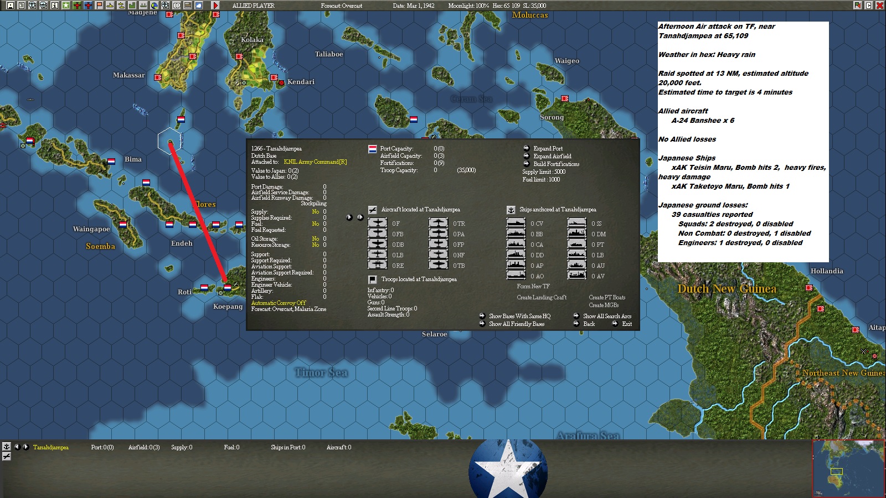Select the oiler (AO) ship icon
The image size is (886, 498).
[516, 276]
